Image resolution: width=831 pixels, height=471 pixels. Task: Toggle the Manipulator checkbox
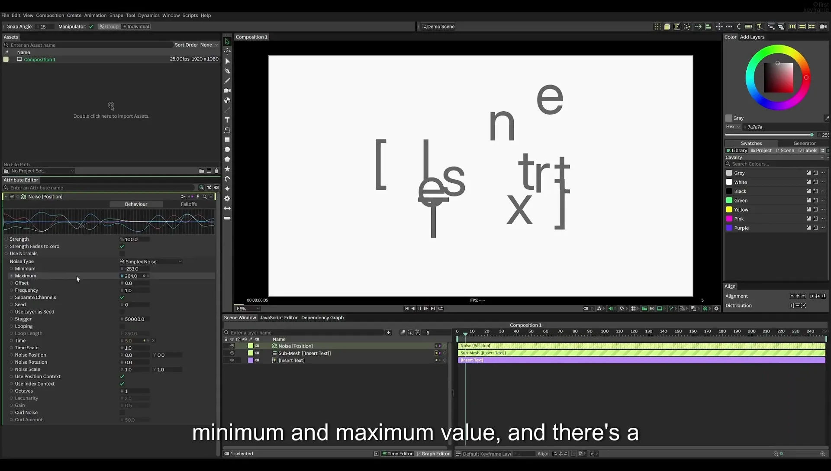tap(91, 26)
